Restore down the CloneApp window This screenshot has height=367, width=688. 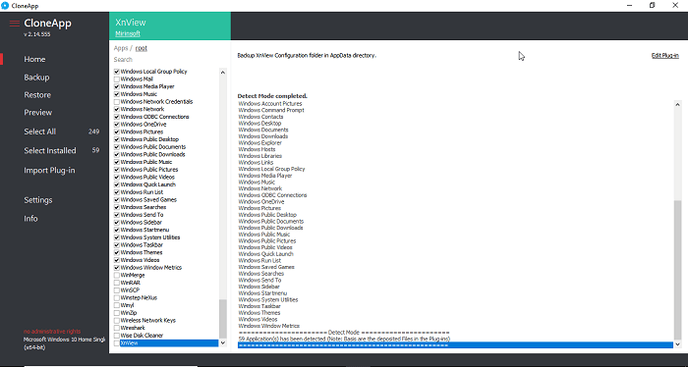[x=652, y=5]
